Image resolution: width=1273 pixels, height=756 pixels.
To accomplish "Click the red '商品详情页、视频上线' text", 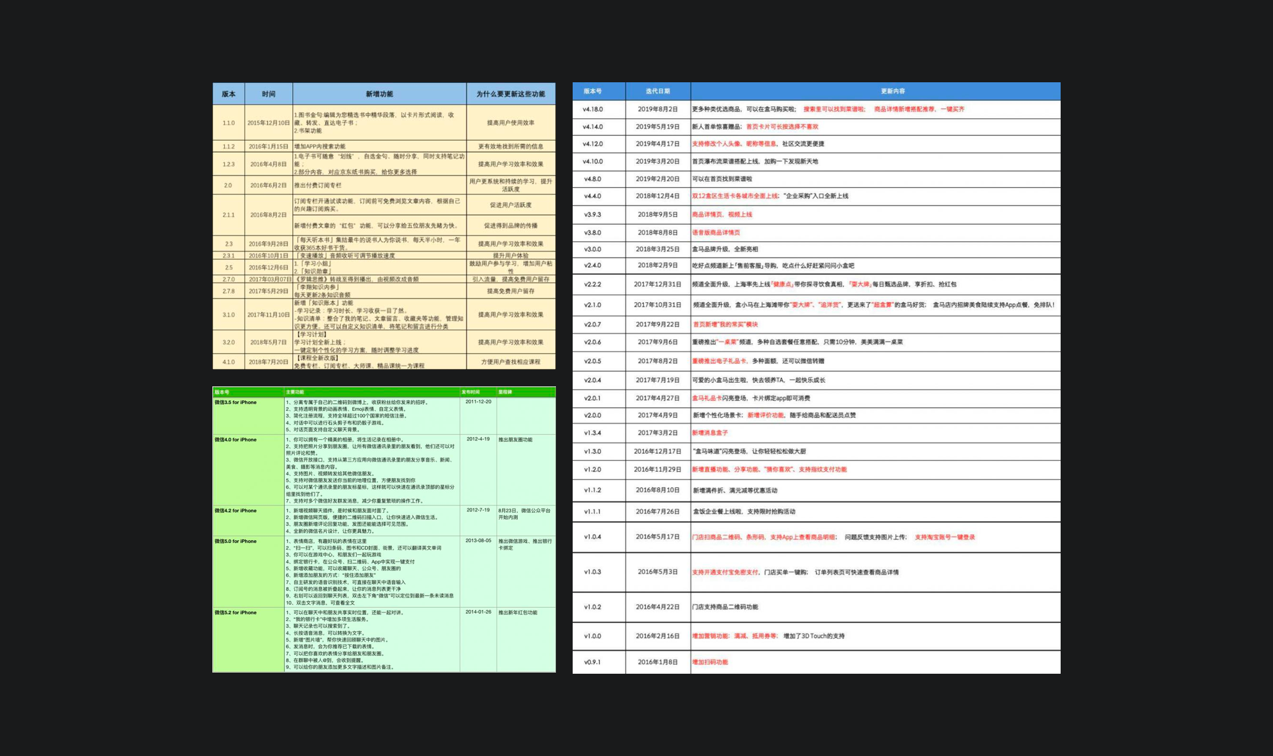I will pos(722,215).
